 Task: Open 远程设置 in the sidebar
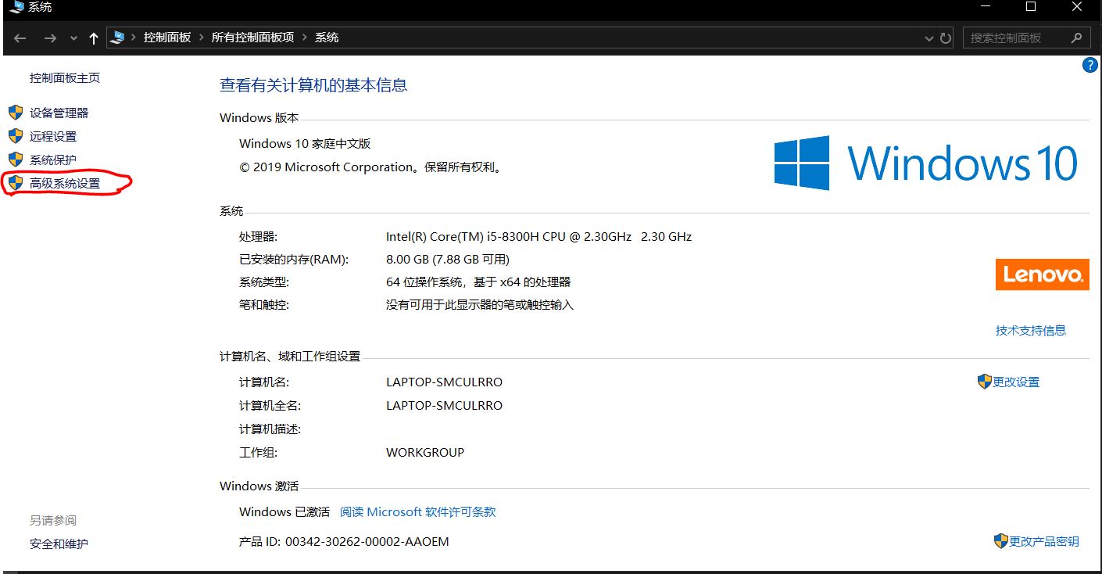coord(53,136)
